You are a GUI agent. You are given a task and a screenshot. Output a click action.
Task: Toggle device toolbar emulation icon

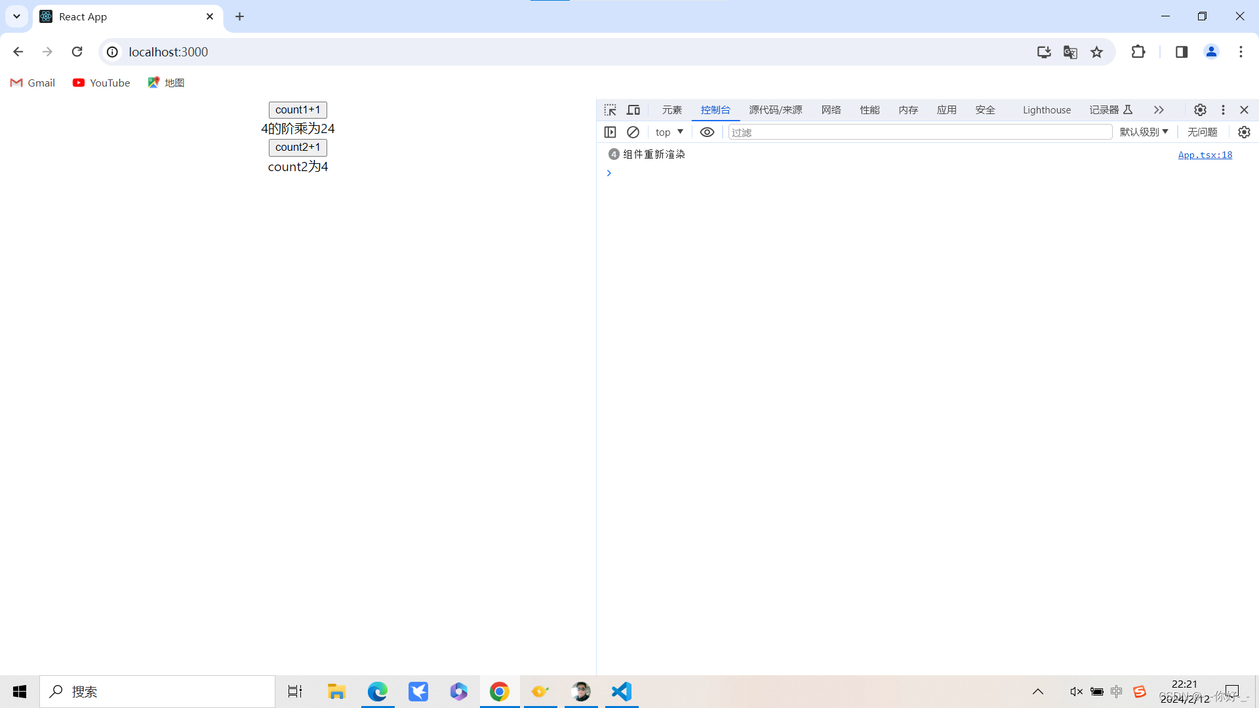(633, 109)
